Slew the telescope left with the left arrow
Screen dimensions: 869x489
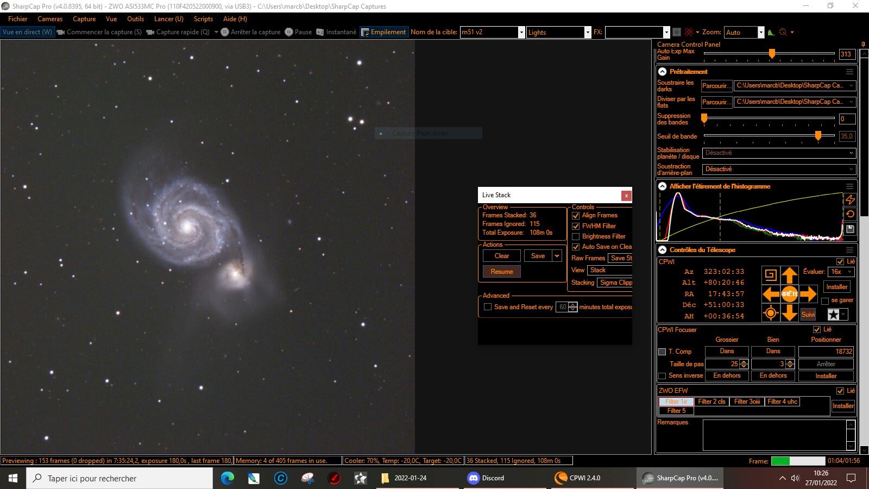pos(771,294)
